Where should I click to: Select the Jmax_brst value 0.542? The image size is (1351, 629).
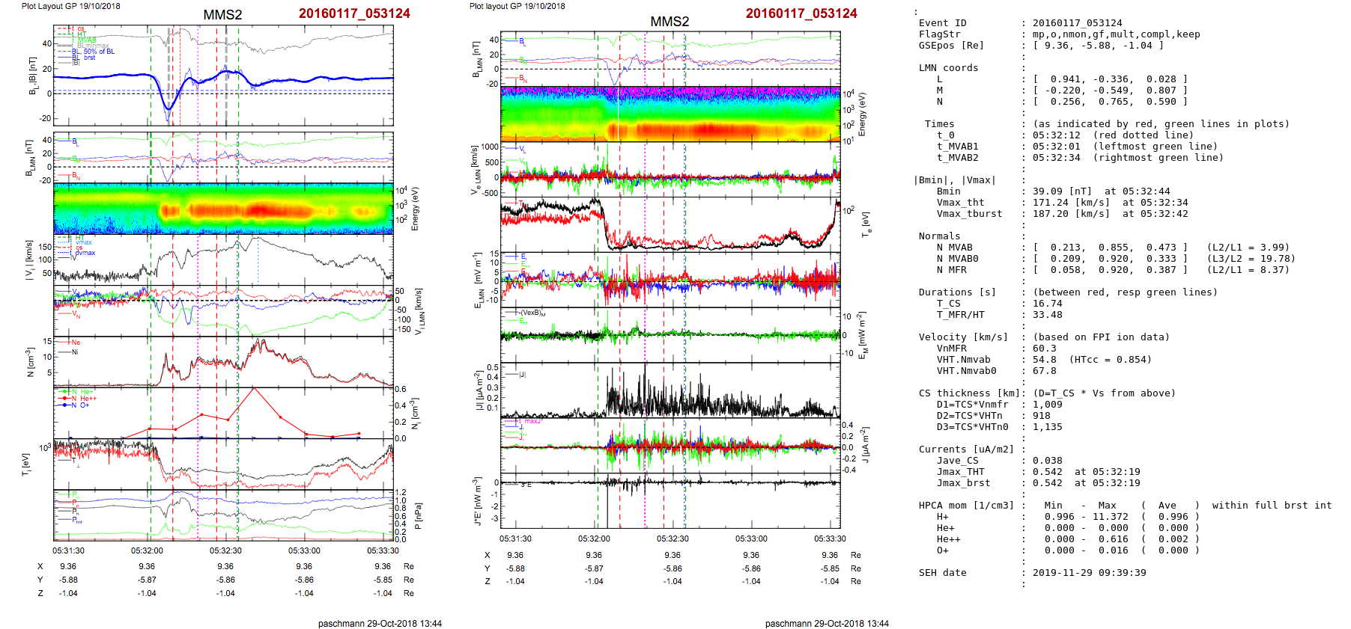coord(1047,483)
